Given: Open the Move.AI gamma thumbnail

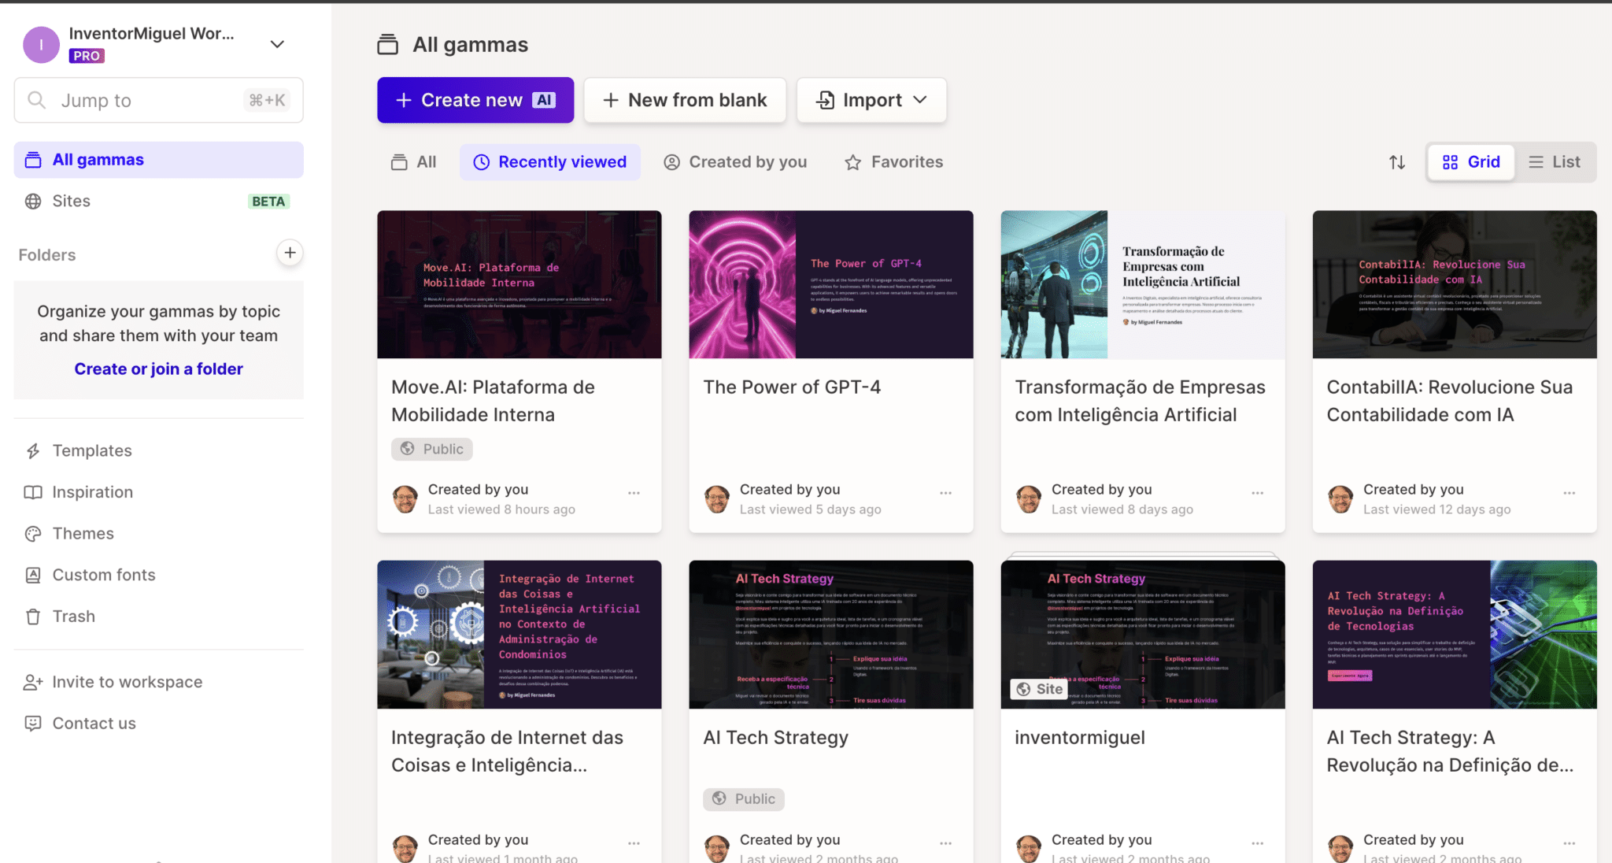Looking at the screenshot, I should tap(519, 284).
